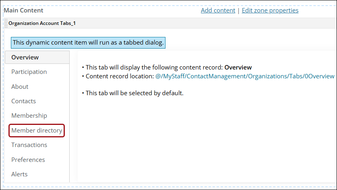Click the Main Content zone heading

click(23, 10)
